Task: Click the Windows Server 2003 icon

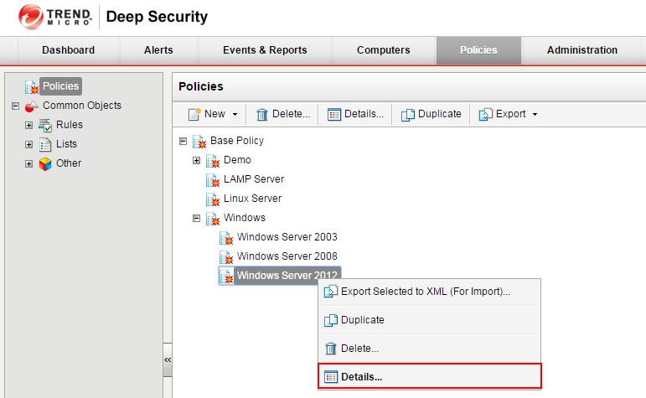Action: click(x=226, y=238)
